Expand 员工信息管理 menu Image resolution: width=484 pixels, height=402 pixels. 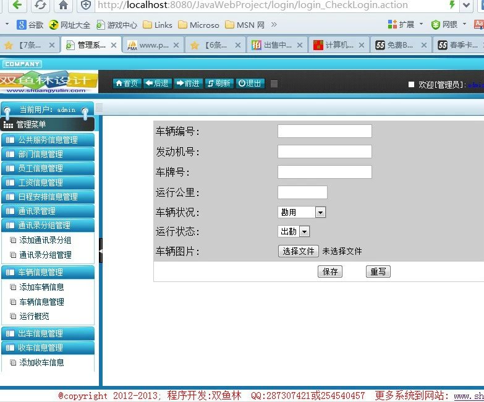pos(48,168)
